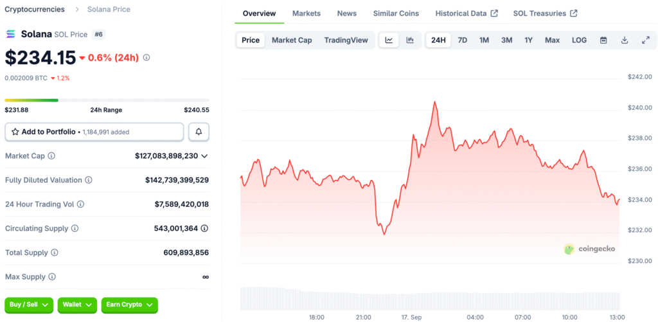The image size is (658, 322).
Task: Click the 609,893,856 total supply value
Action: pyautogui.click(x=186, y=253)
